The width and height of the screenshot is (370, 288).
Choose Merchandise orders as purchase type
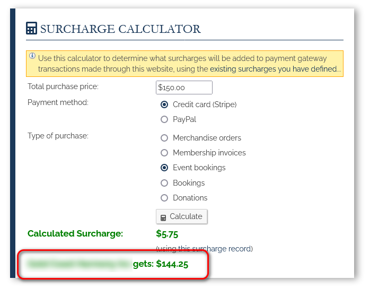(164, 138)
